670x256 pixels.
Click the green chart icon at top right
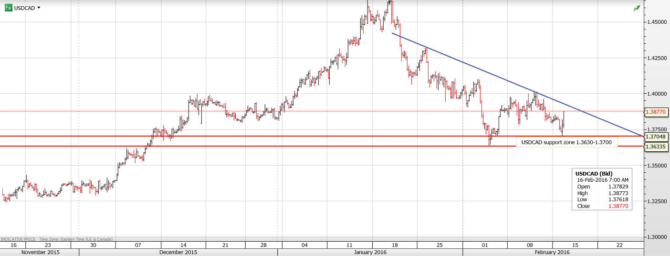[636, 8]
